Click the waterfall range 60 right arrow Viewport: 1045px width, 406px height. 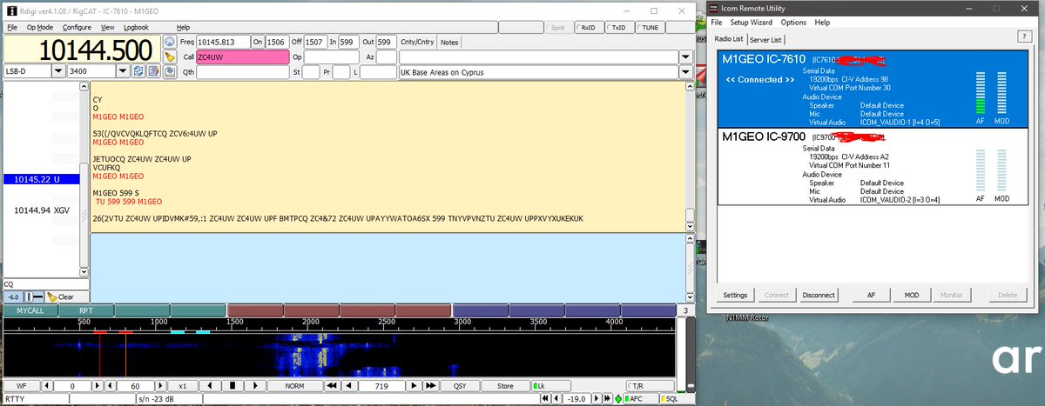[158, 385]
